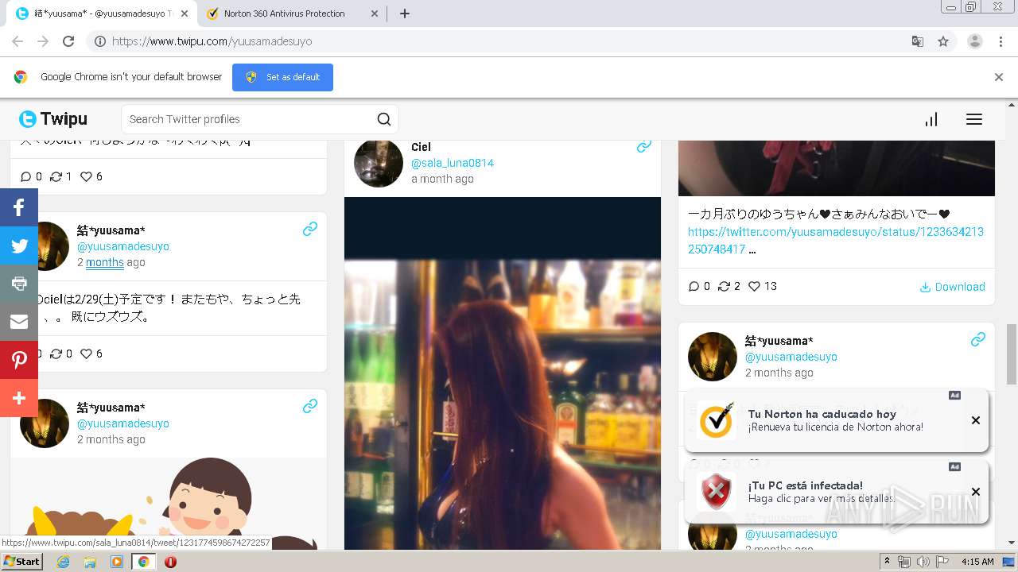Click @yuusamadesuyo handle in right column
1018x572 pixels.
point(791,357)
